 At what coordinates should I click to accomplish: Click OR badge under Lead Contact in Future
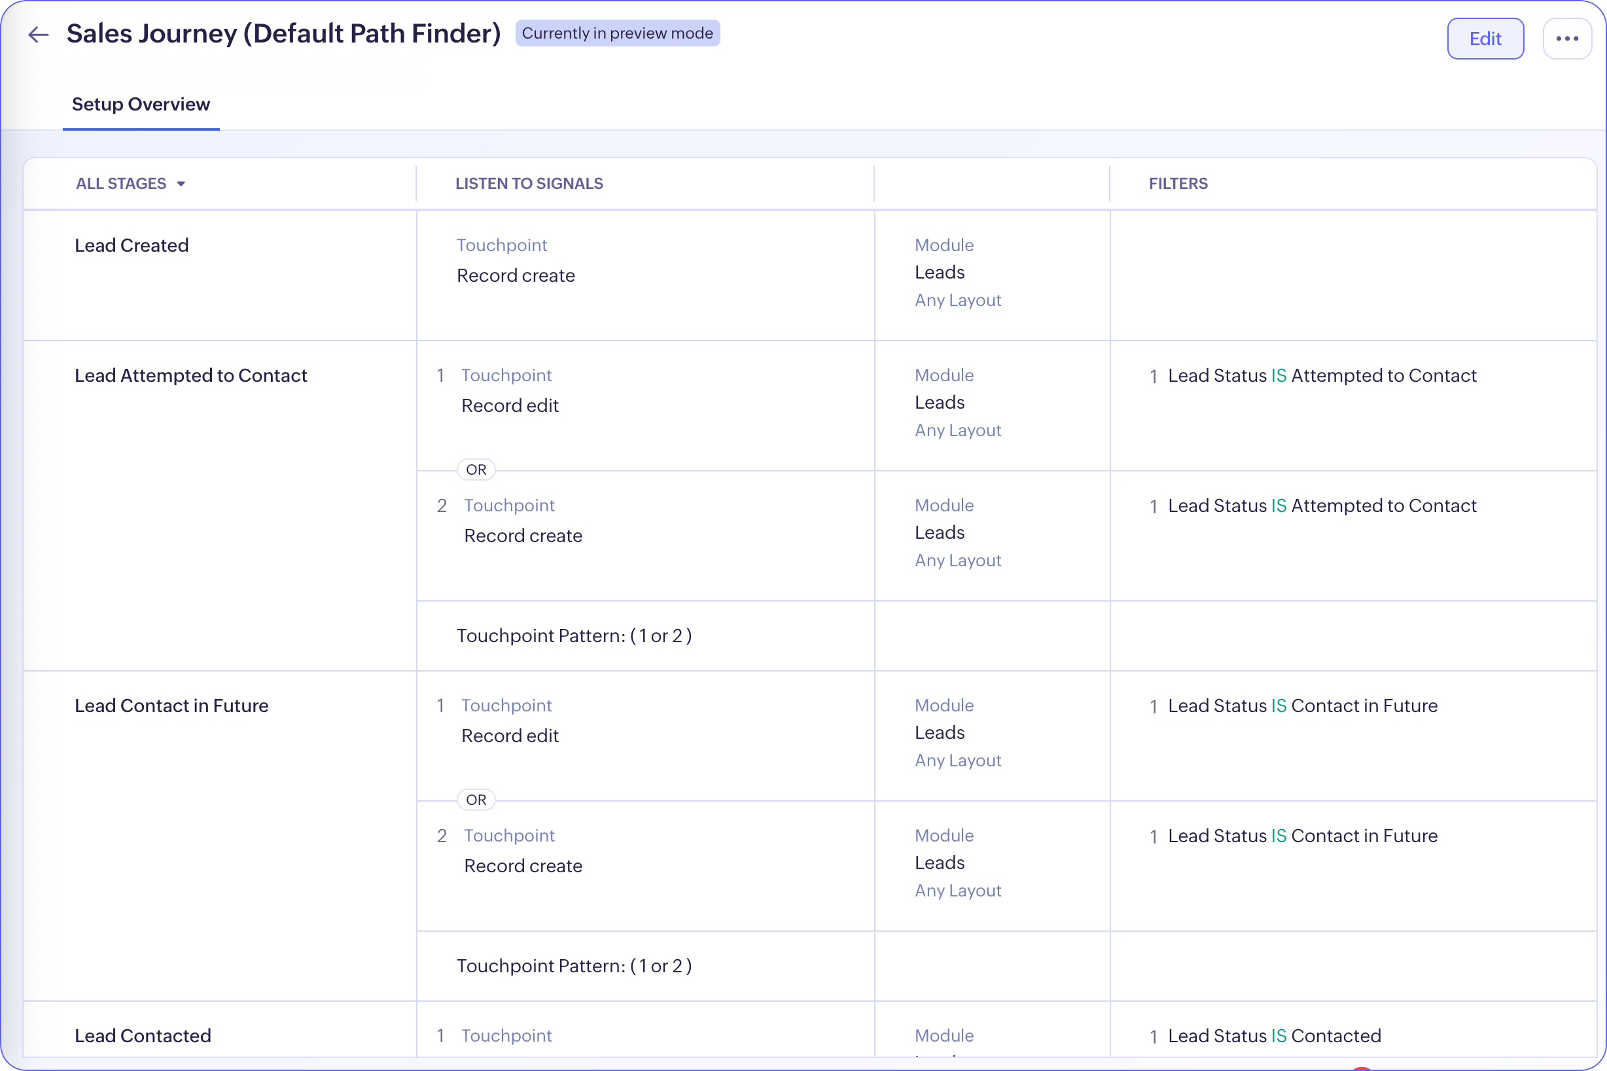pyautogui.click(x=476, y=800)
